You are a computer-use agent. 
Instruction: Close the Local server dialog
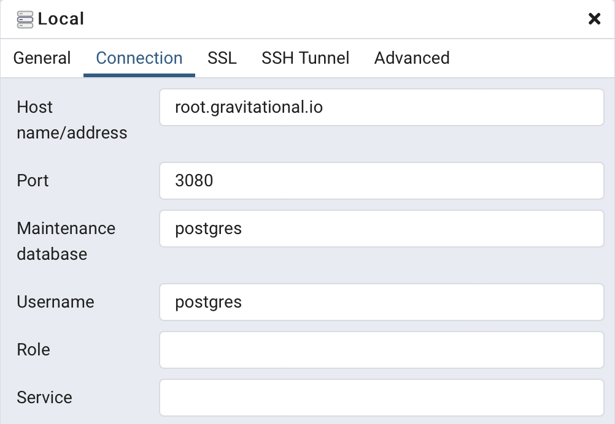(x=594, y=19)
